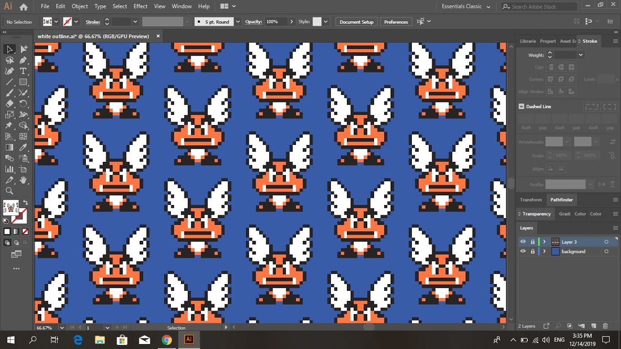Enable the Dashed Line checkbox
Viewport: 621px width, 349px height.
click(522, 107)
